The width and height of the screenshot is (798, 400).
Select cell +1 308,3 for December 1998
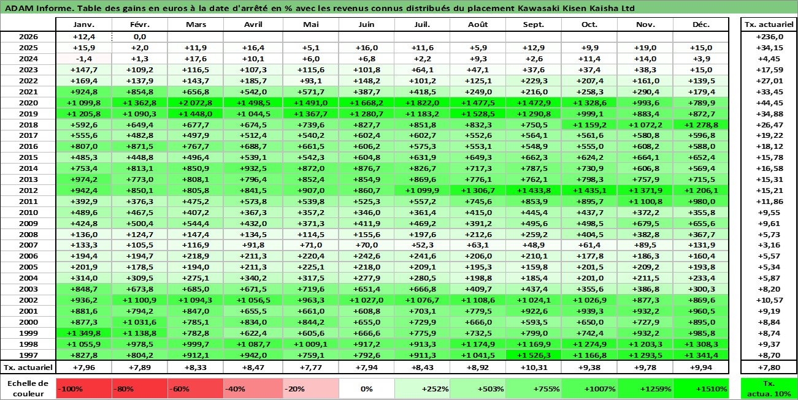[x=701, y=344]
